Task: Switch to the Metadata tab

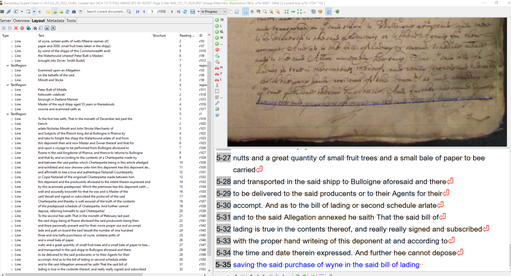Action: tap(55, 21)
